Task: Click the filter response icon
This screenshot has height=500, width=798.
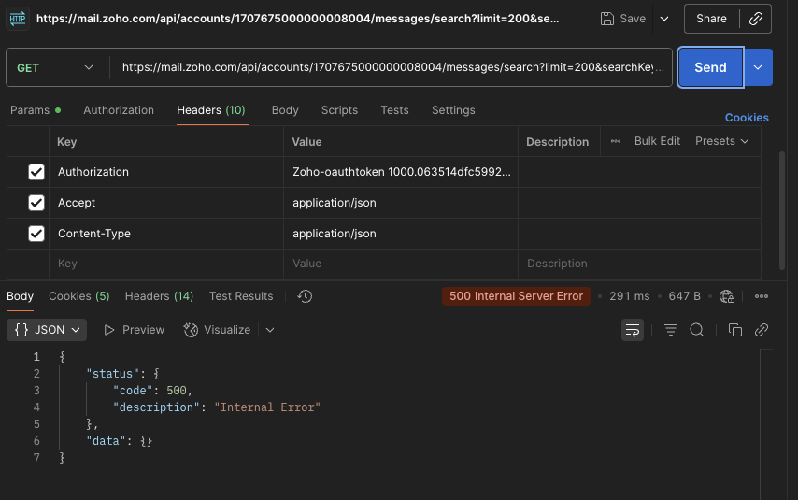Action: [x=670, y=330]
